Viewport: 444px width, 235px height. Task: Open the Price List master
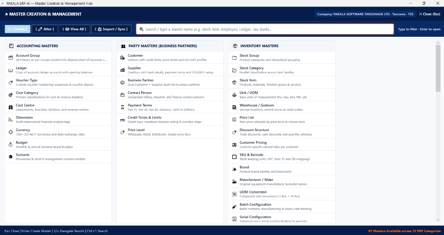(x=282, y=119)
